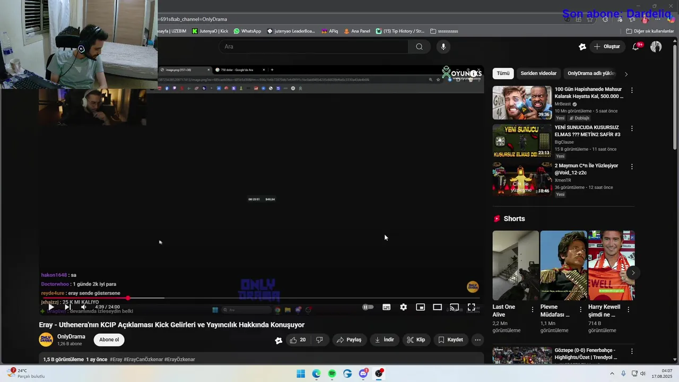Click the sparkle icon next to like
The width and height of the screenshot is (679, 382).
(x=278, y=340)
